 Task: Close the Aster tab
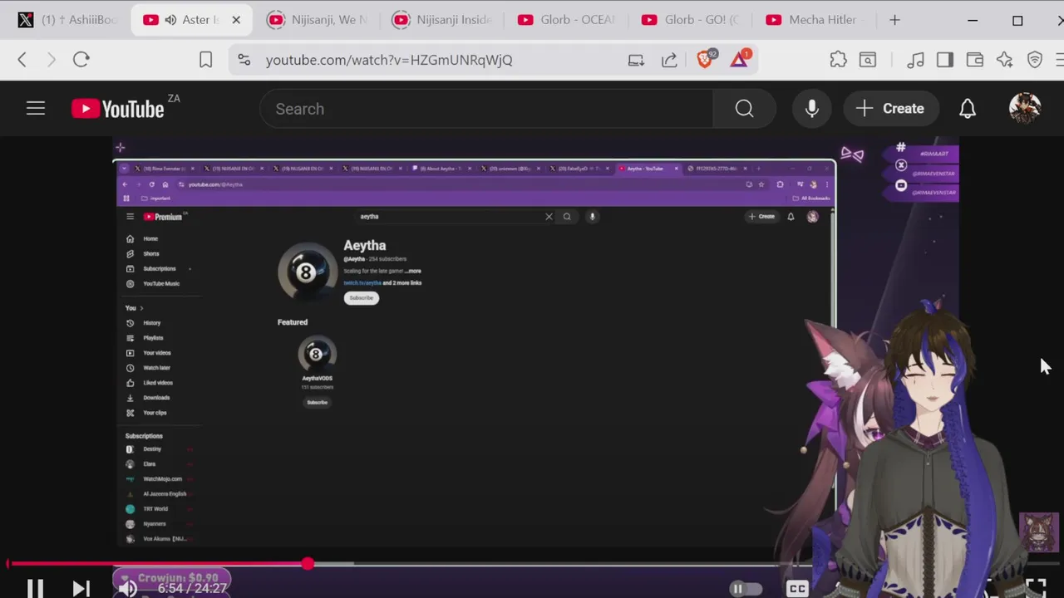pyautogui.click(x=236, y=20)
